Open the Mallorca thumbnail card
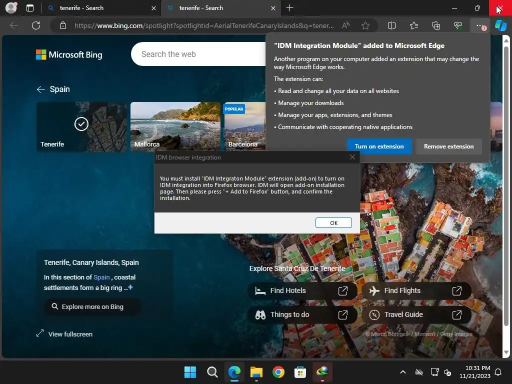The height and width of the screenshot is (384, 512). tap(175, 126)
